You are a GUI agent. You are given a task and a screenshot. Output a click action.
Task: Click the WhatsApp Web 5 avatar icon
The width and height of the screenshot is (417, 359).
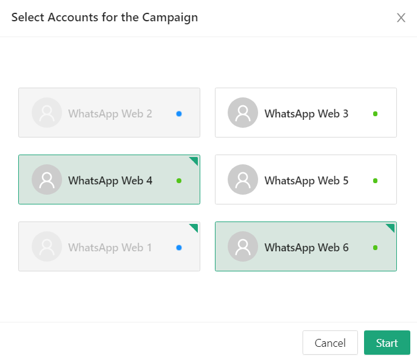pyautogui.click(x=243, y=180)
